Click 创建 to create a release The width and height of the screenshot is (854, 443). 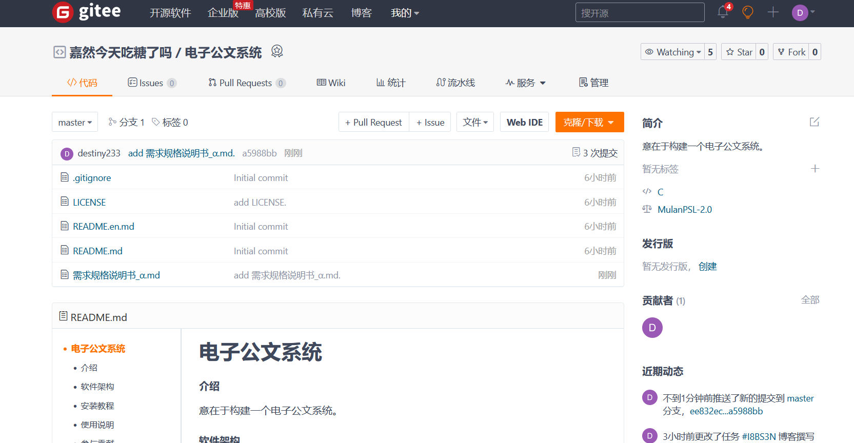click(x=708, y=267)
